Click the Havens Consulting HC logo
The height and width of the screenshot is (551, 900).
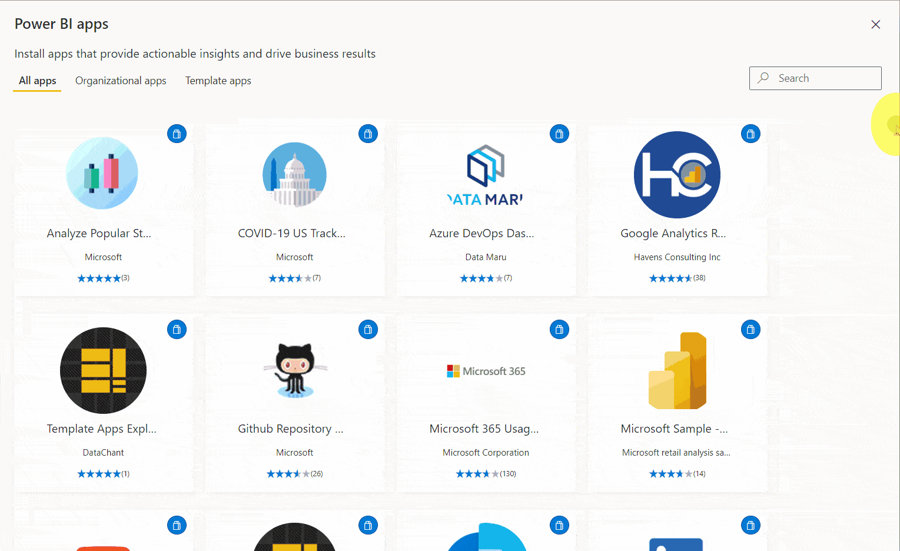pyautogui.click(x=677, y=174)
